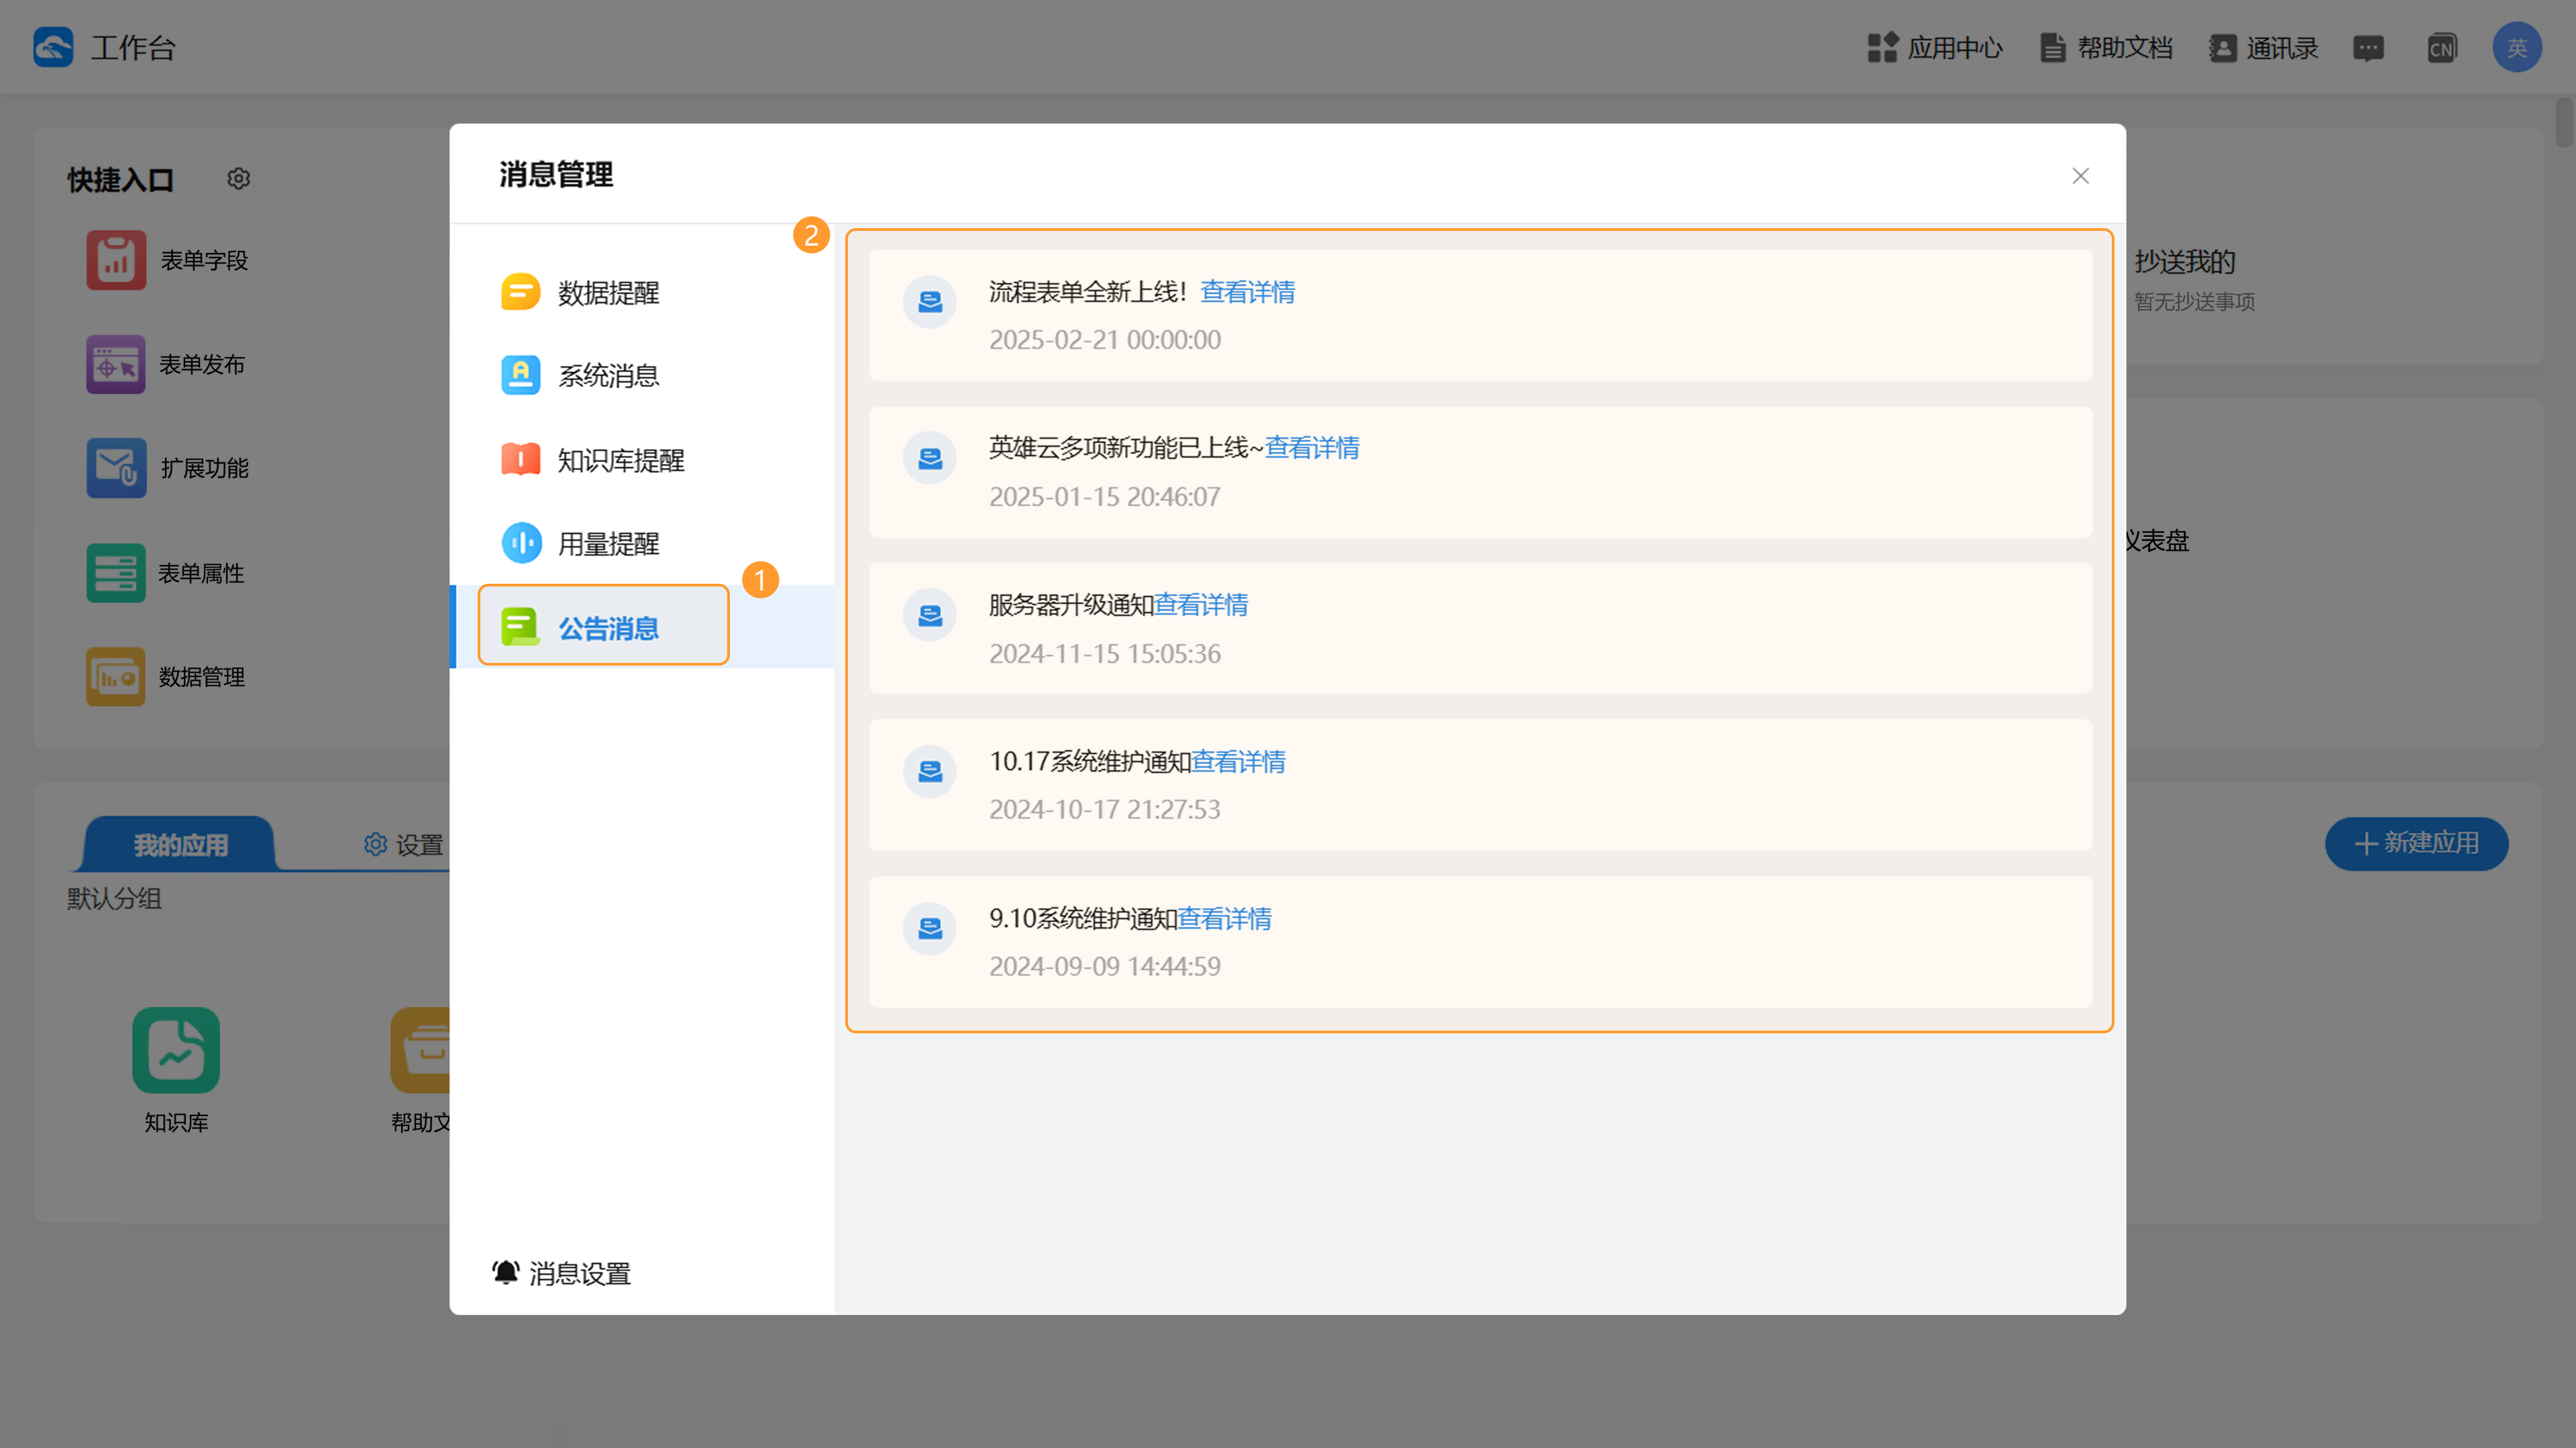Image resolution: width=2576 pixels, height=1448 pixels.
Task: Open the 知识库 app icon
Action: click(176, 1050)
